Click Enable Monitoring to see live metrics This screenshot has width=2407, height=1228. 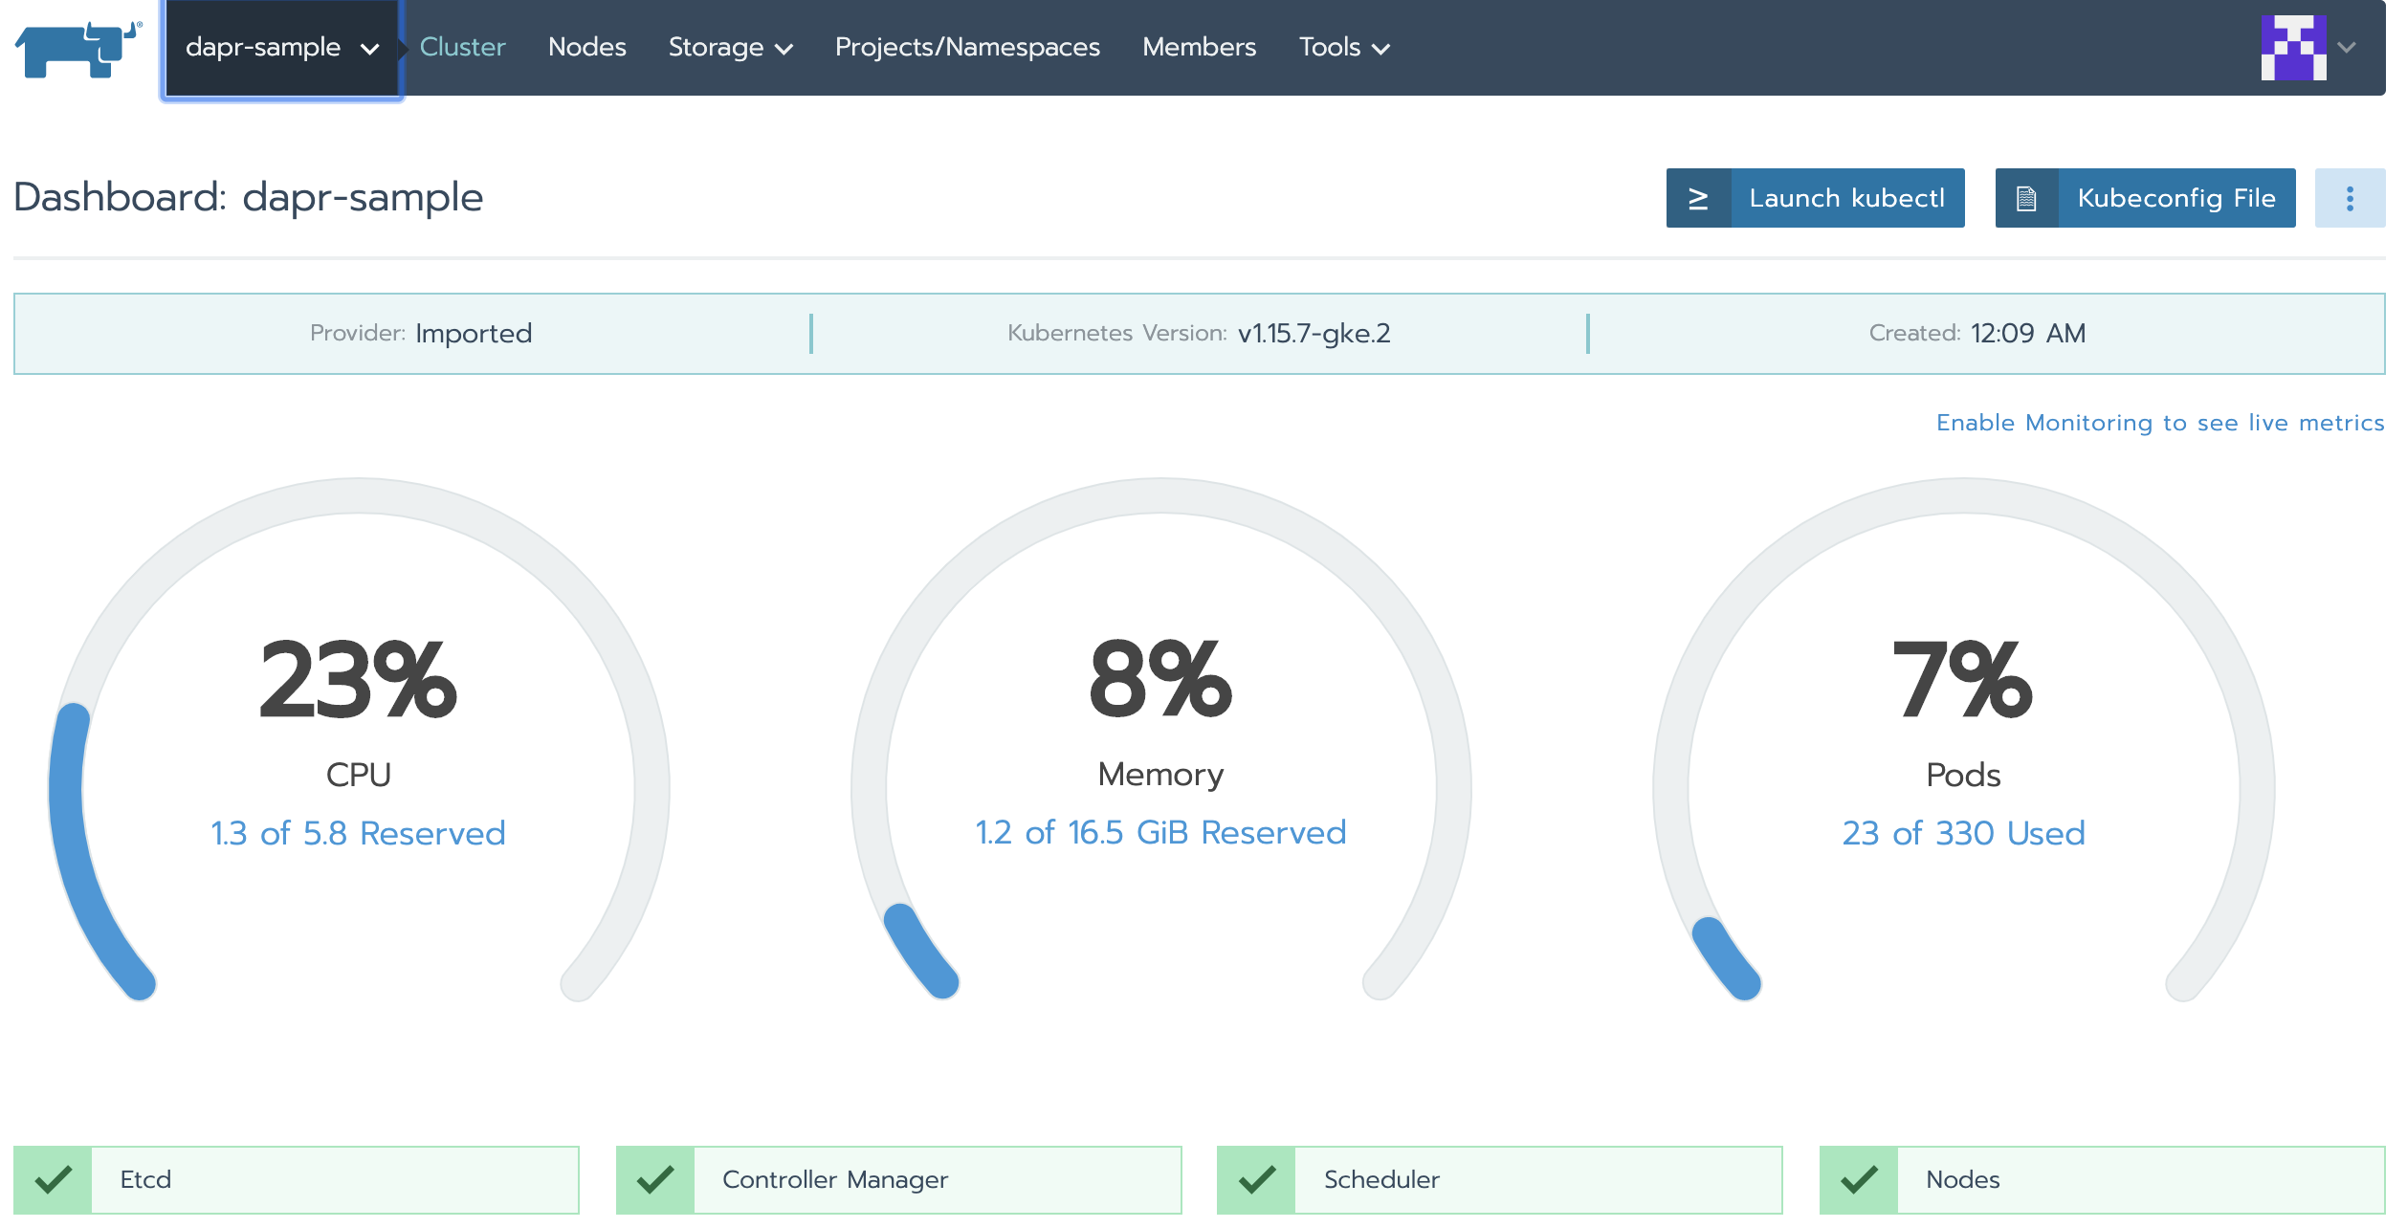(x=2159, y=423)
